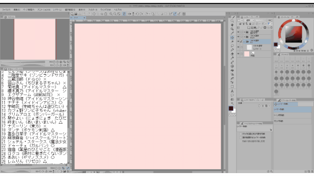Click the largest brush size preset
This screenshot has width=314, height=176.
(276, 92)
